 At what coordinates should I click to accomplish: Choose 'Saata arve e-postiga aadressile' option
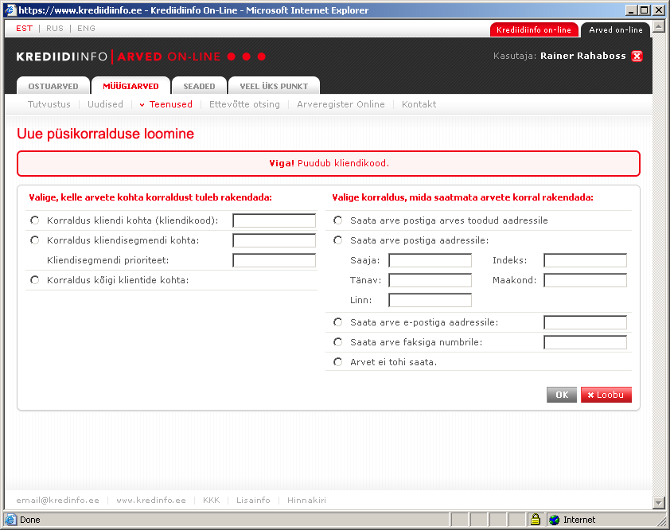pyautogui.click(x=338, y=322)
